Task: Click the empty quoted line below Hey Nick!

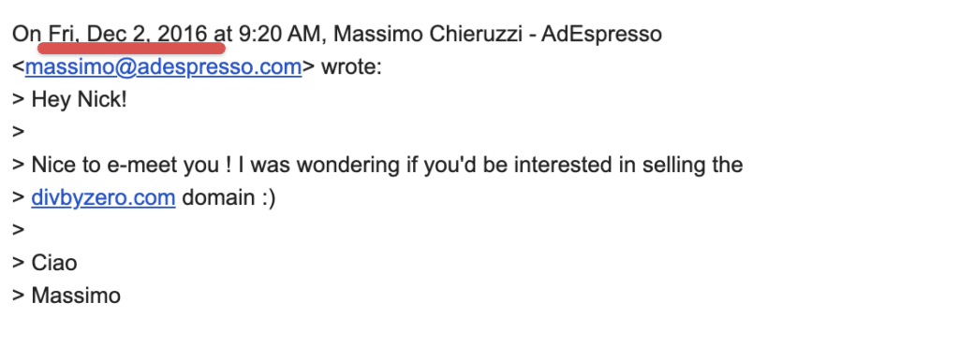Action: point(19,133)
